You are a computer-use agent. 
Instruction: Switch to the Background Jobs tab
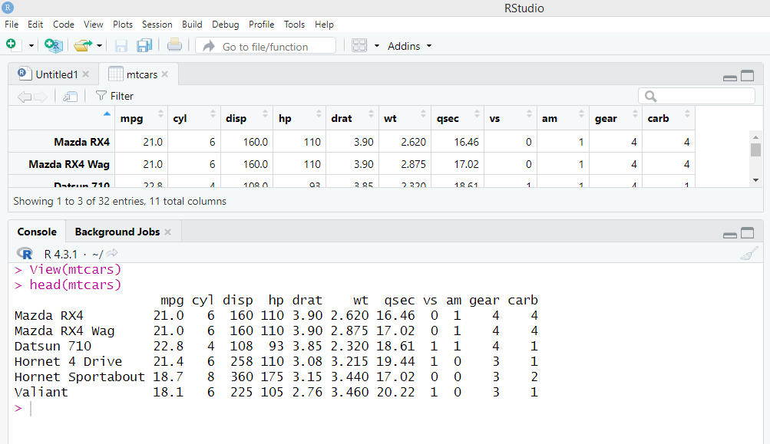(x=117, y=232)
